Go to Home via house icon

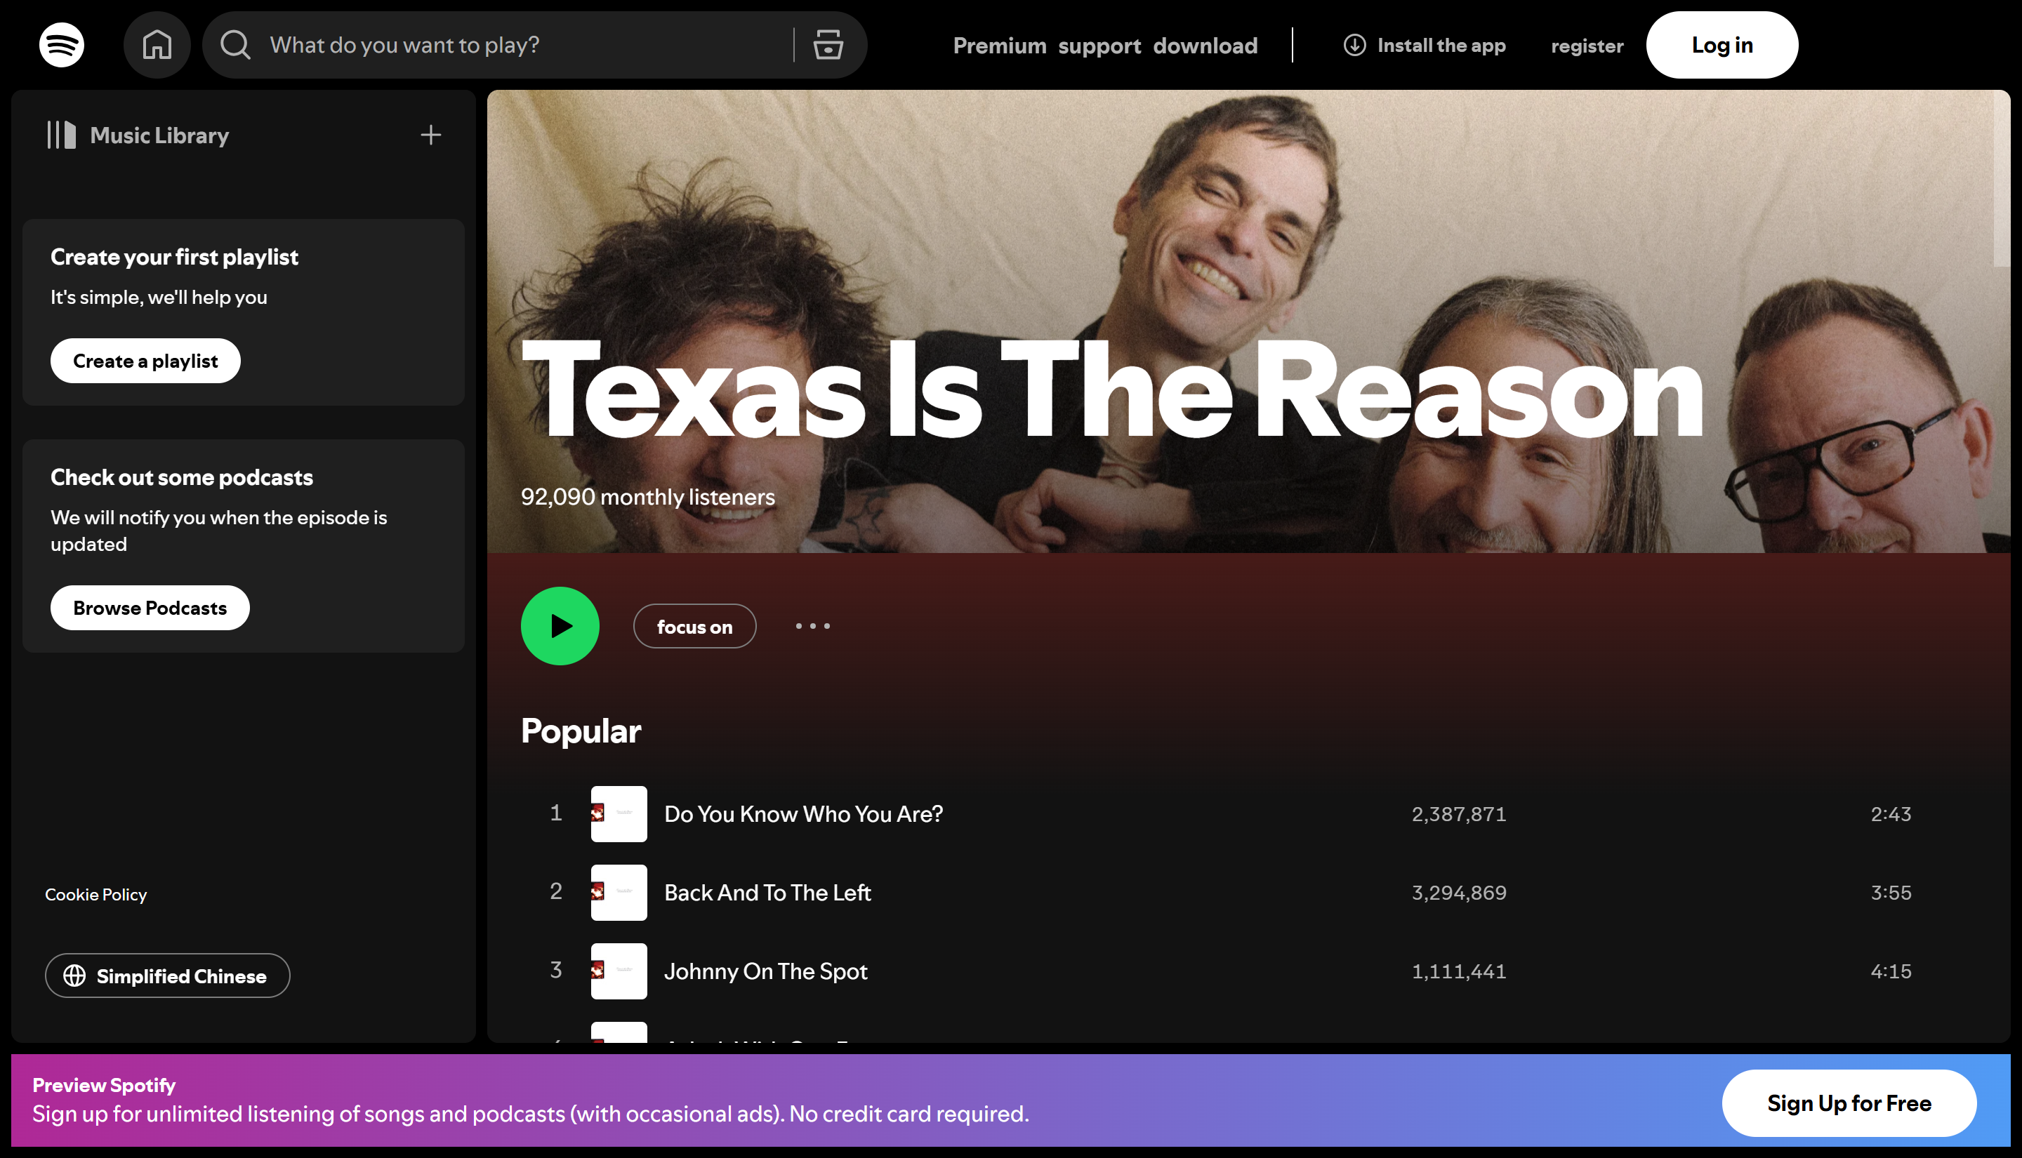157,46
